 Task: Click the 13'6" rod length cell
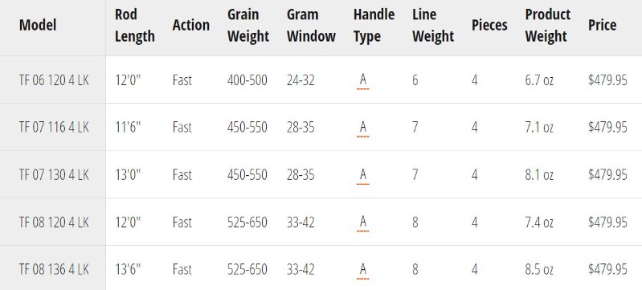click(x=128, y=270)
